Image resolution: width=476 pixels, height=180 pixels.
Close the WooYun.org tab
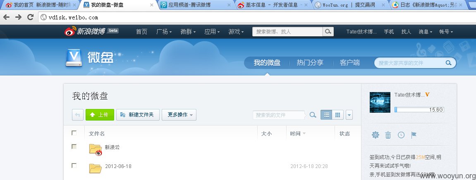pos(383,5)
